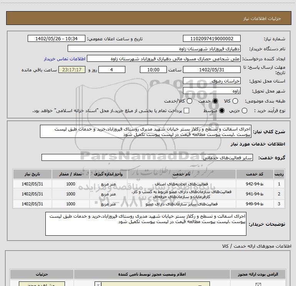296x286 pixels.
Task: Click service name فعالیت‌های سایر سازمان‌های دارای عضو
Action: click(x=181, y=204)
